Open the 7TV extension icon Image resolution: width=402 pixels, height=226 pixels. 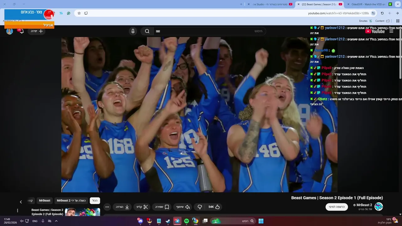pos(61,13)
